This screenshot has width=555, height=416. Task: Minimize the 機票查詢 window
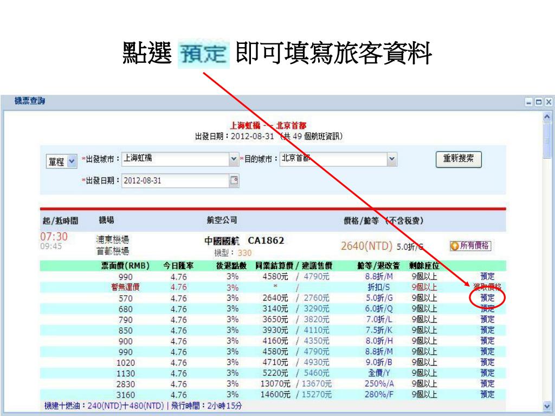[529, 102]
